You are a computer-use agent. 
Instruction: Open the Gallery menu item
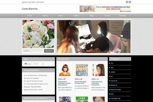(76, 16)
